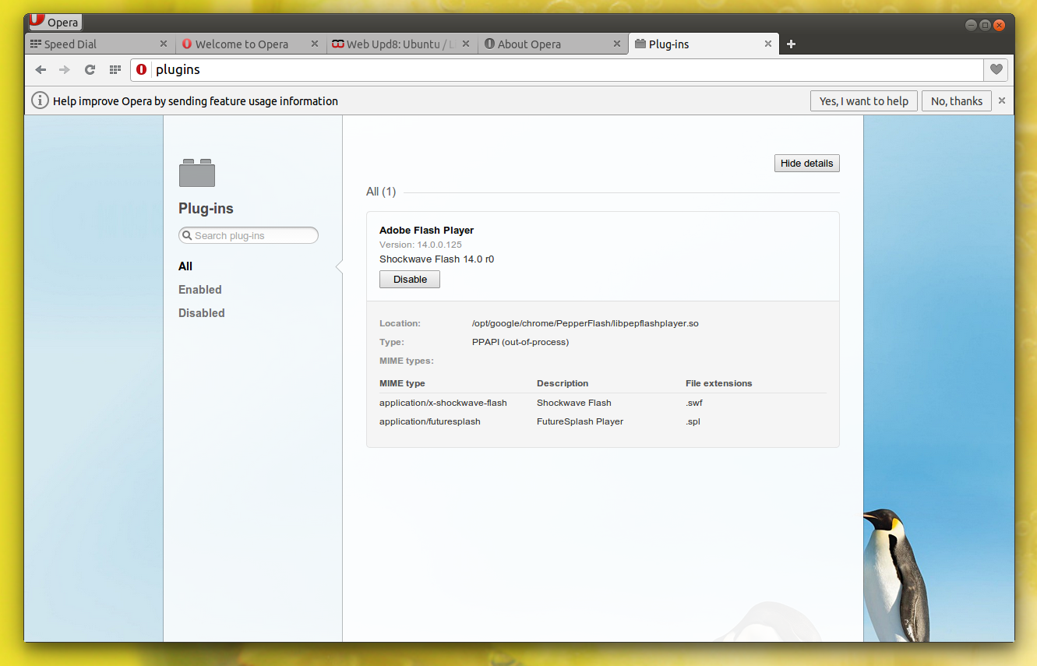Dismiss the usage information bar
Viewport: 1037px width, 666px height.
1002,100
